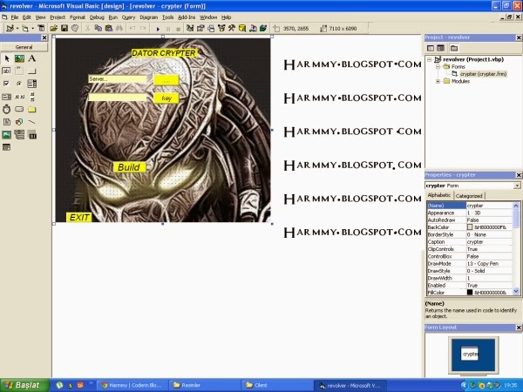The width and height of the screenshot is (523, 392).
Task: Collapse the revolver (Project1.vbp) node
Action: pos(430,59)
